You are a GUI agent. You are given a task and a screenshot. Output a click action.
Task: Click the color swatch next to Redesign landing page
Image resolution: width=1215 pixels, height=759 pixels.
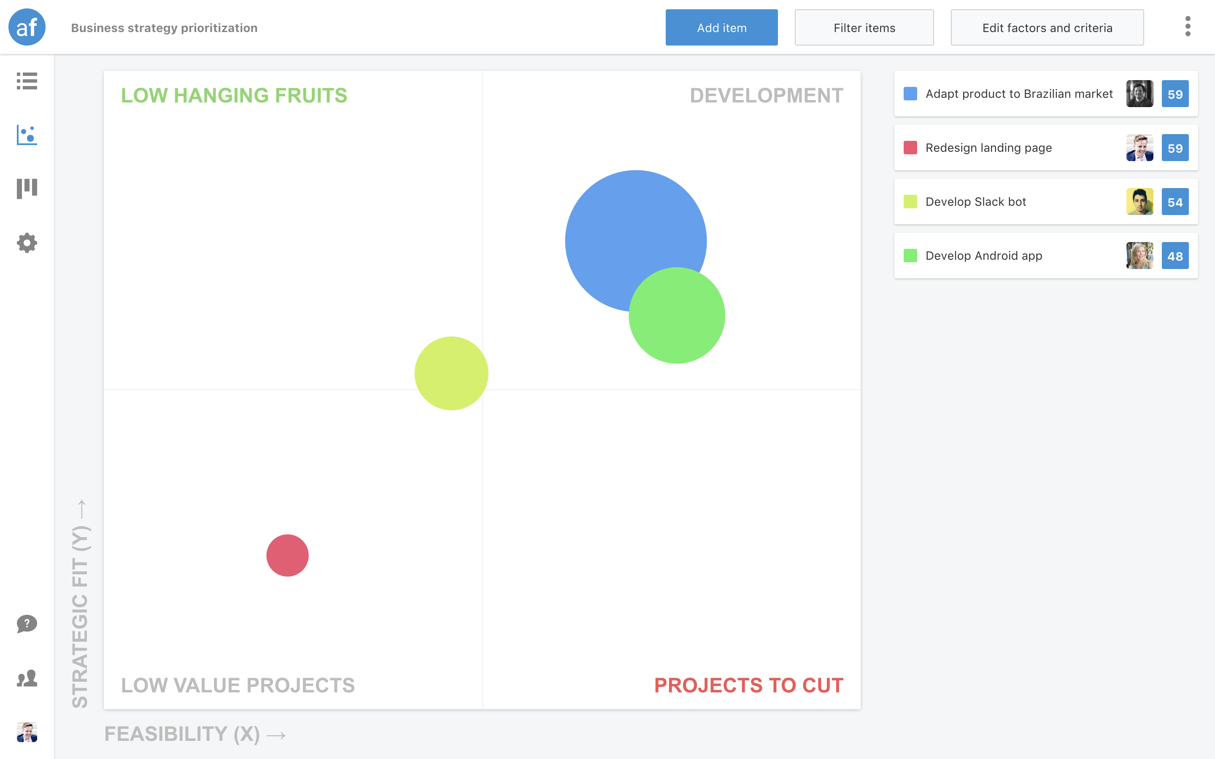click(911, 148)
